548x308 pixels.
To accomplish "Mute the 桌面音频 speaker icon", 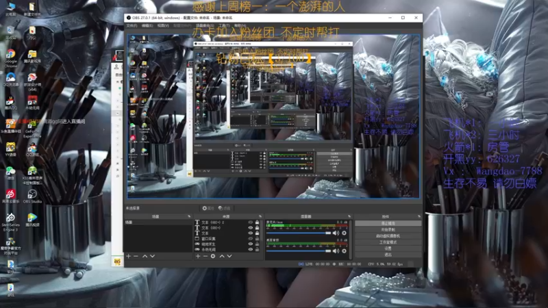I will (x=336, y=251).
